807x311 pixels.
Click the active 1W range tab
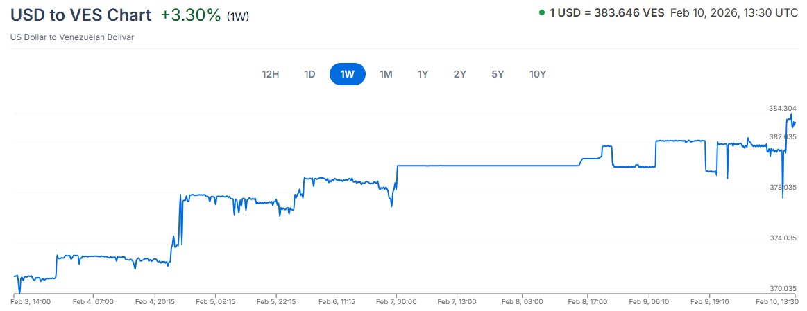[x=348, y=74]
